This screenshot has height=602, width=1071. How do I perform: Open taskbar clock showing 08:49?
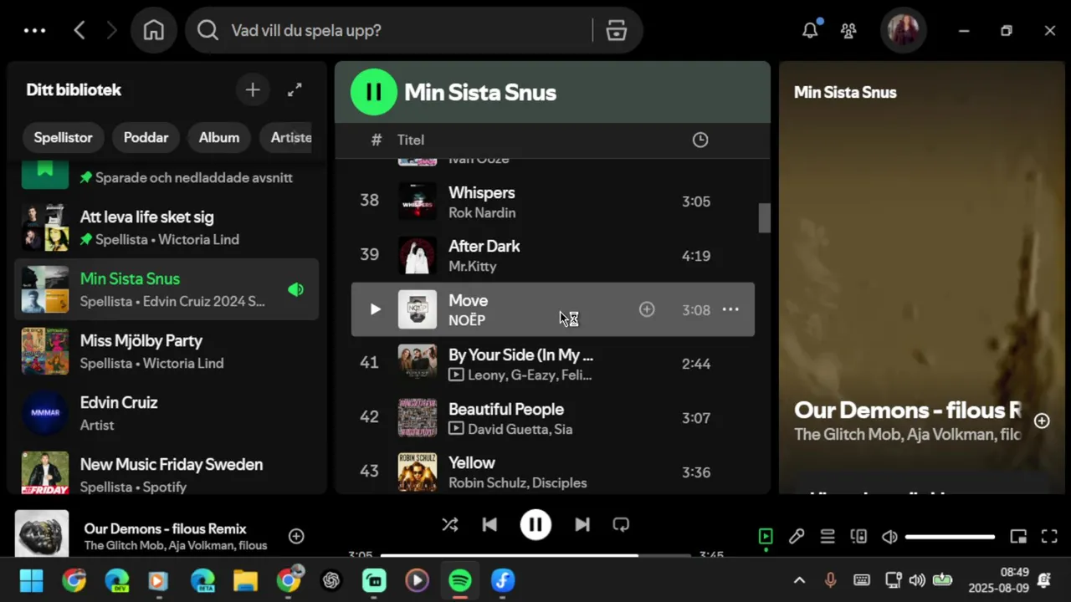coord(998,580)
